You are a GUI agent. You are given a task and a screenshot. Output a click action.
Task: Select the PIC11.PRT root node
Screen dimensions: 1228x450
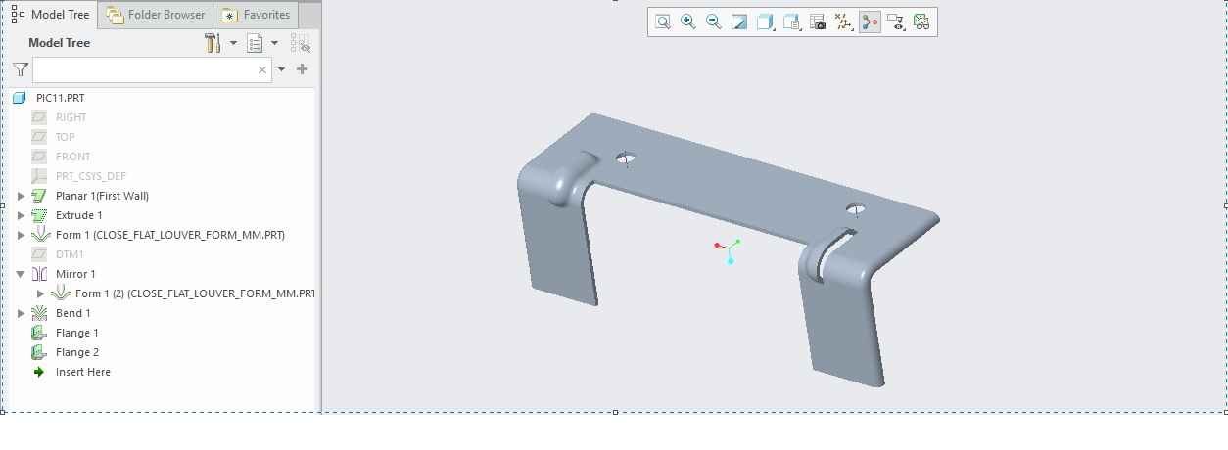60,98
